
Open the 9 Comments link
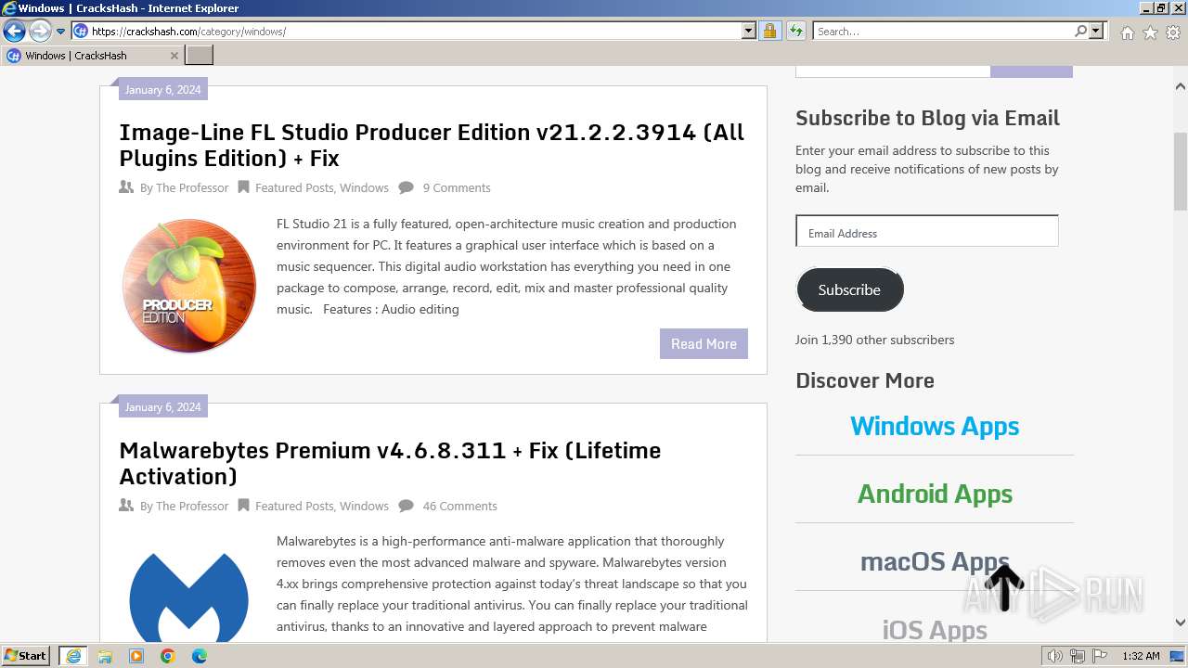coord(457,187)
